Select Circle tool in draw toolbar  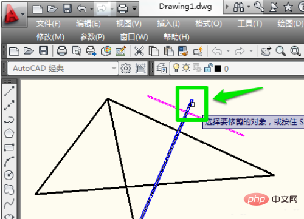(x=9, y=175)
